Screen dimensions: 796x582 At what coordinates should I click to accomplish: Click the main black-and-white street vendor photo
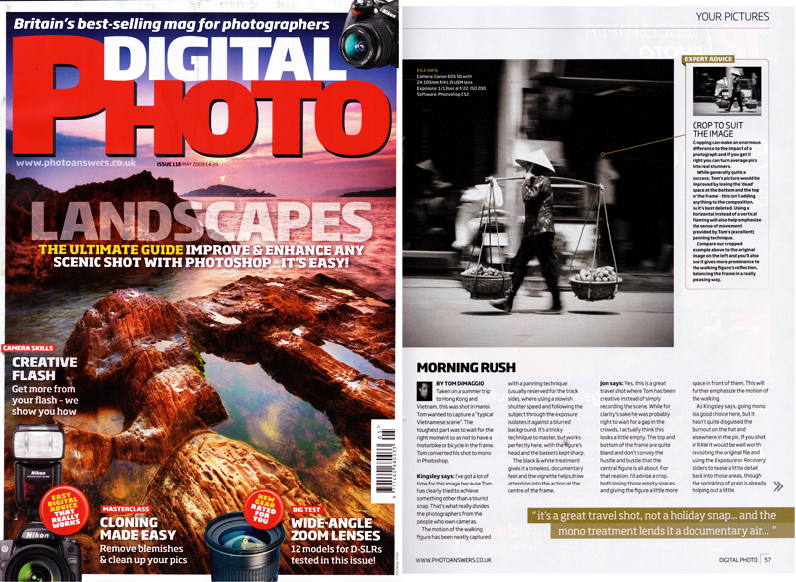pos(538,203)
